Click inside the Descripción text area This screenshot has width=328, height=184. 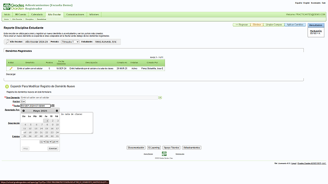click(x=76, y=123)
